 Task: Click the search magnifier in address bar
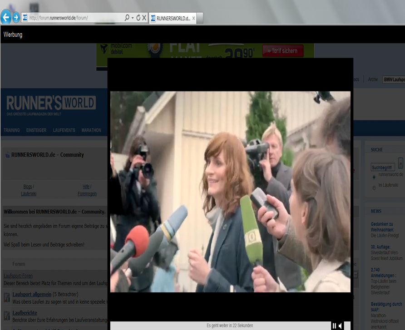(127, 18)
